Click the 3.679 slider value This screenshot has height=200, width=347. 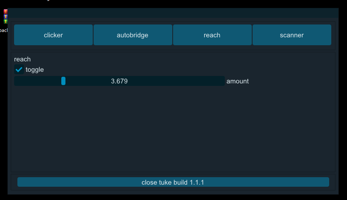[x=119, y=81]
